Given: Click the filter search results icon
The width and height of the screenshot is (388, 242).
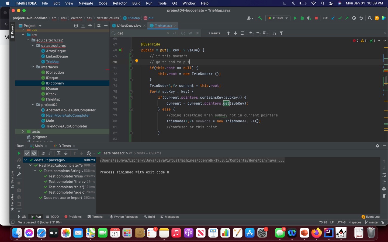Looking at the screenshot, I should pyautogui.click(x=281, y=33).
